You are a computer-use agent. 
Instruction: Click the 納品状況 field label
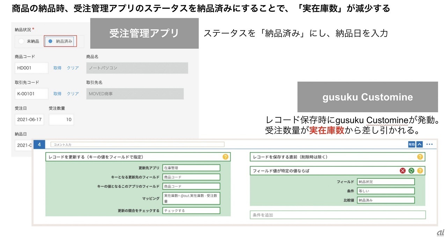coord(23,30)
